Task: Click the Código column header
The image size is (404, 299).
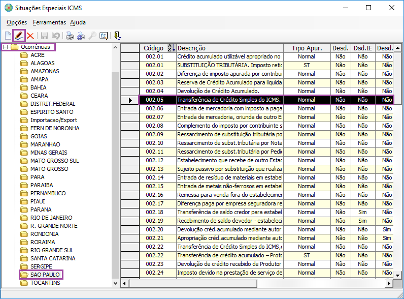Action: tap(158, 48)
